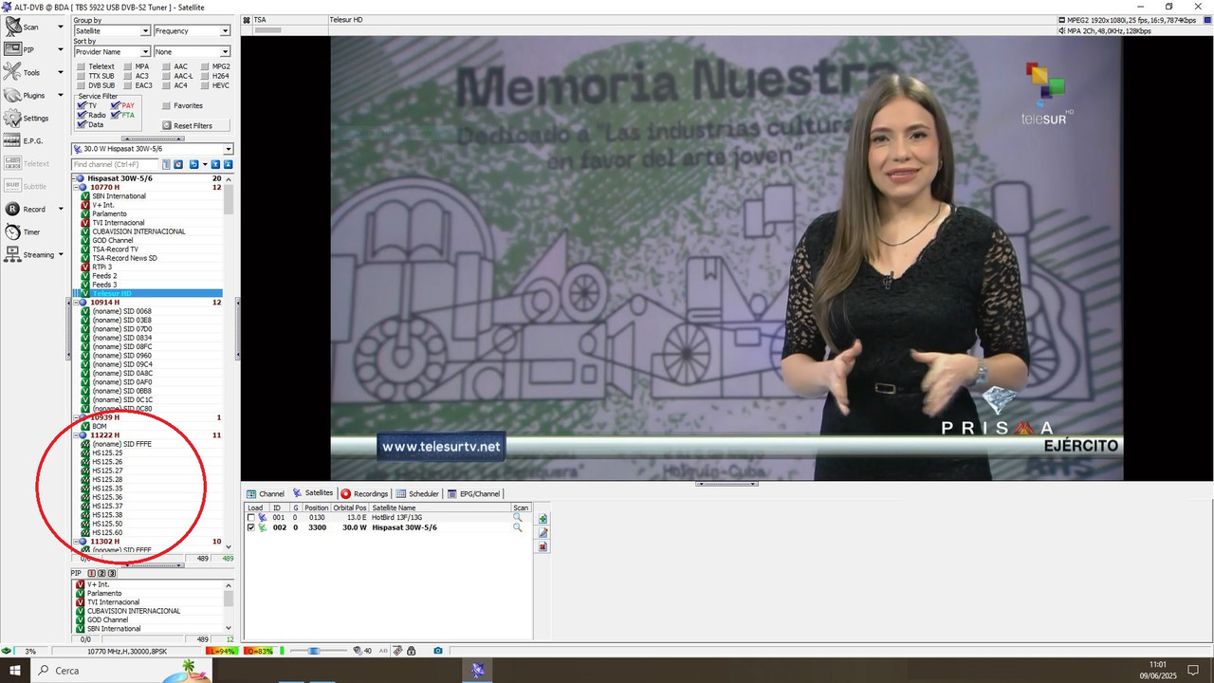Enable the HEVC filter checkbox
This screenshot has width=1214, height=683.
point(206,85)
